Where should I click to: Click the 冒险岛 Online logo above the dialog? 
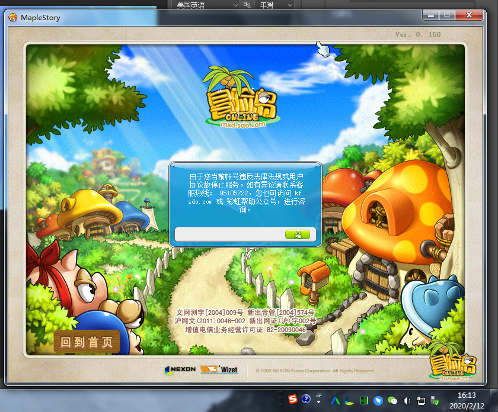click(242, 97)
